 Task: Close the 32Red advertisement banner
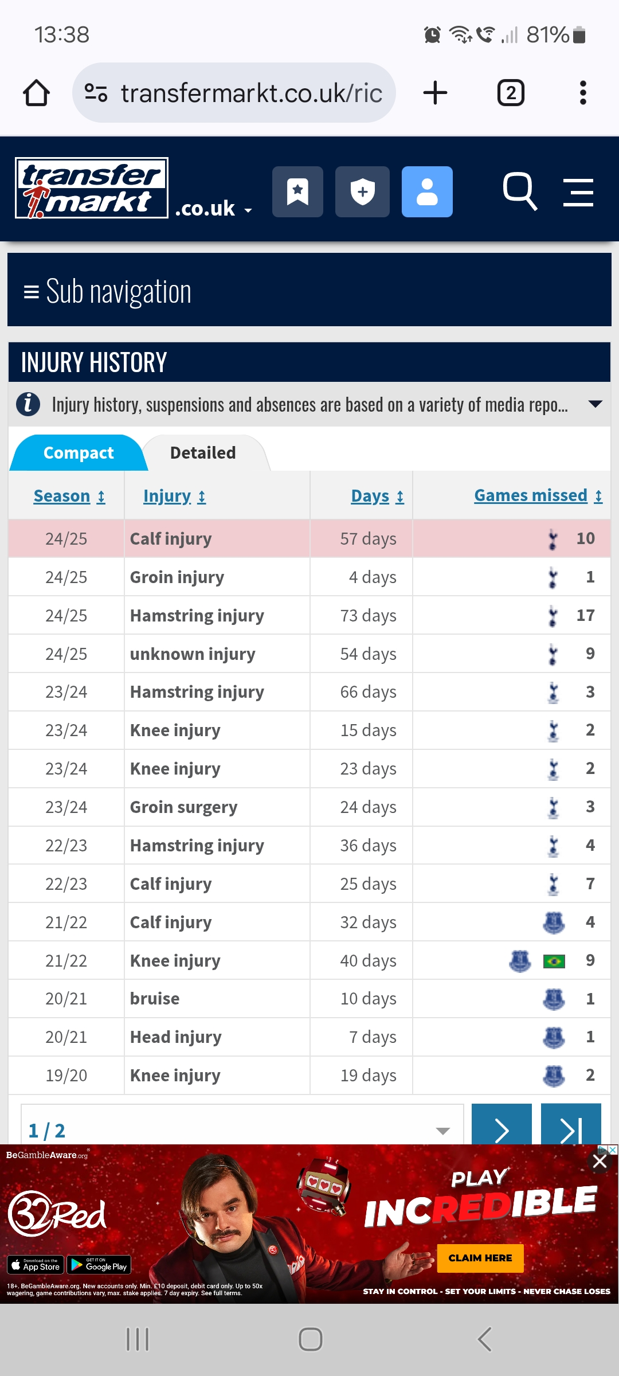point(600,1162)
